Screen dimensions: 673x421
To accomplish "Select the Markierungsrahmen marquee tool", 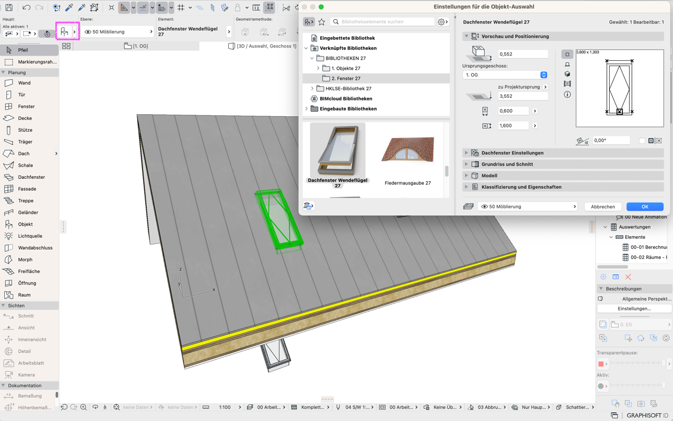I will pos(29,62).
